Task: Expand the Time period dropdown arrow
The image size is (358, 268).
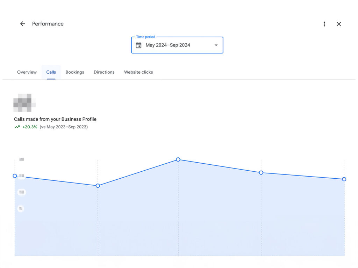Action: click(x=216, y=45)
